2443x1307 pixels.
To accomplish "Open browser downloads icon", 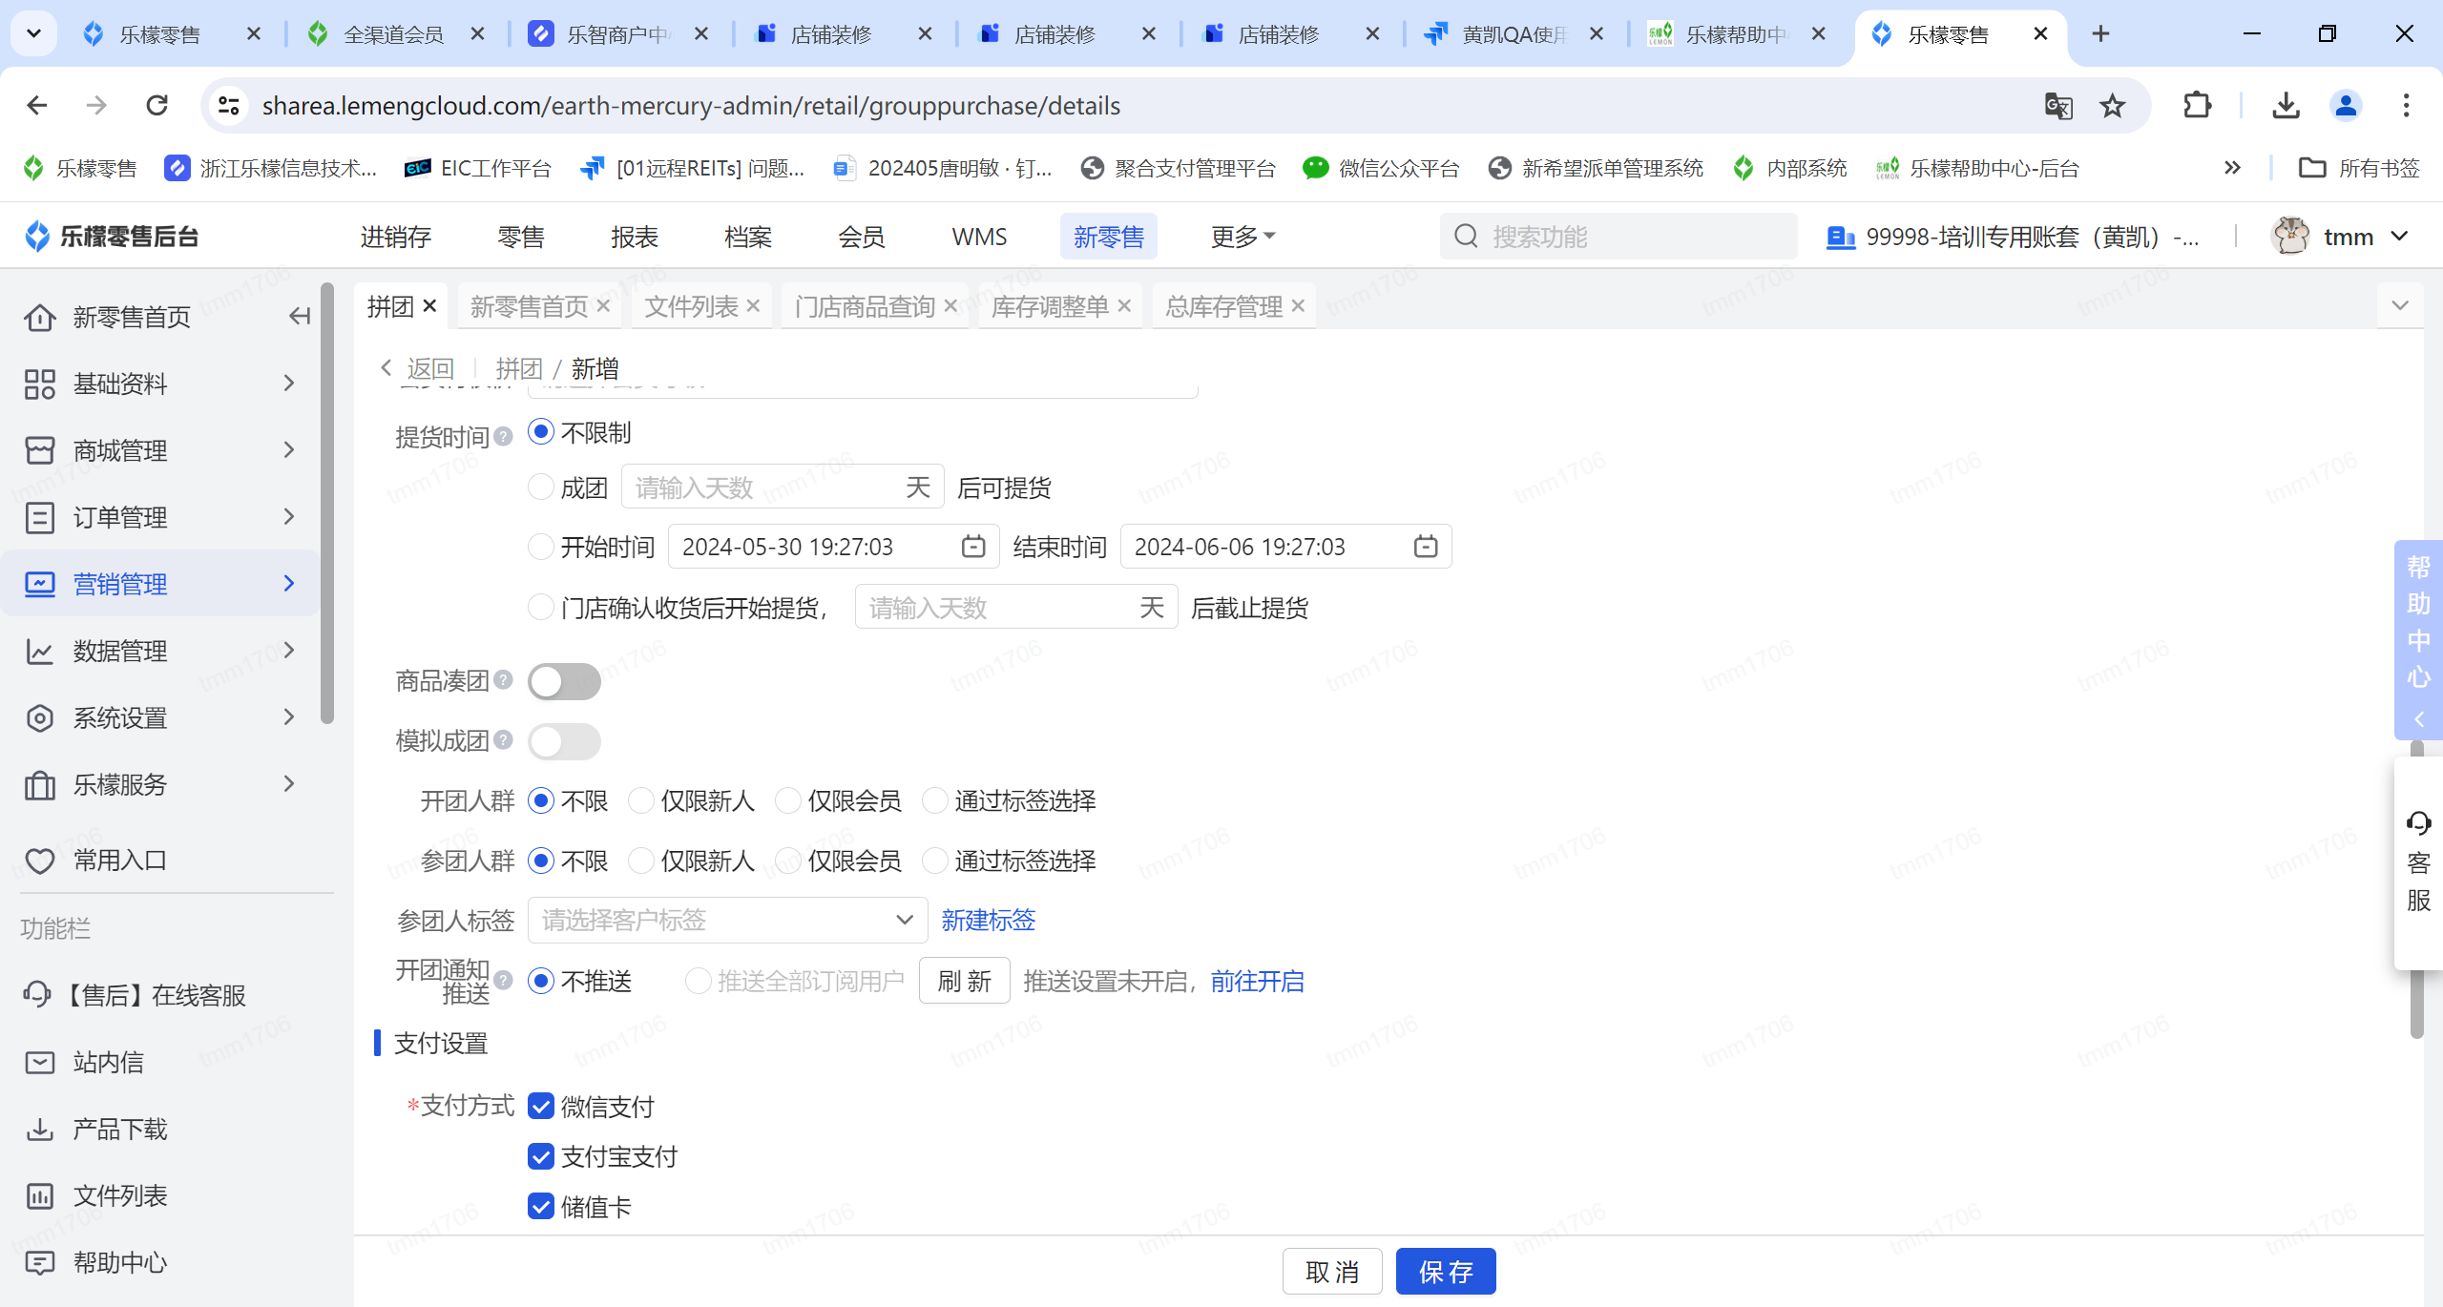I will tap(2286, 105).
